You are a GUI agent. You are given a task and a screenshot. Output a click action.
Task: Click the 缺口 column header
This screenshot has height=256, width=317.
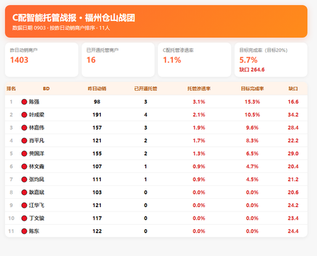[x=293, y=88]
